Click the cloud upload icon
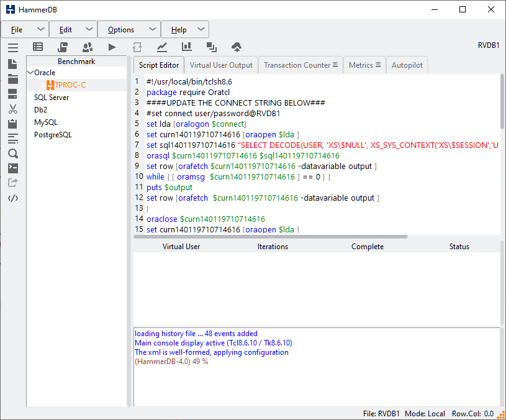This screenshot has width=506, height=420. tap(237, 47)
